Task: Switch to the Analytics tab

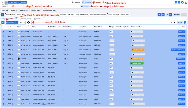Action: click(x=38, y=19)
